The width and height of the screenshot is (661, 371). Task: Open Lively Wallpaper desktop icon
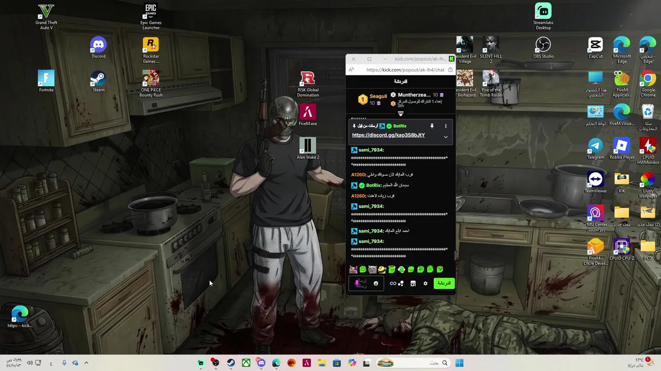648,185
